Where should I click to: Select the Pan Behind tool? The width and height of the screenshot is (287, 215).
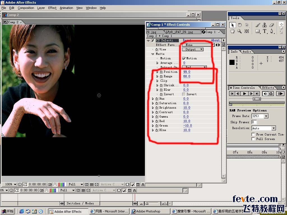(x=247, y=31)
